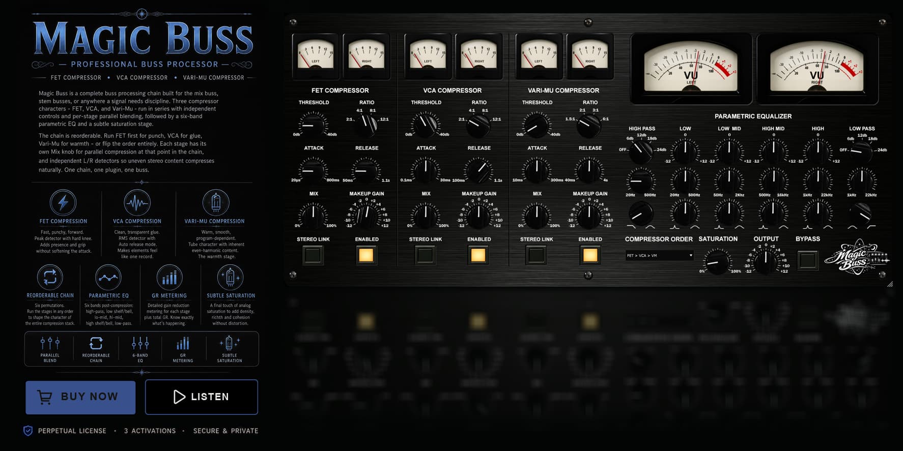
Task: Click the FET Compression lightning bolt icon
Action: pyautogui.click(x=63, y=202)
